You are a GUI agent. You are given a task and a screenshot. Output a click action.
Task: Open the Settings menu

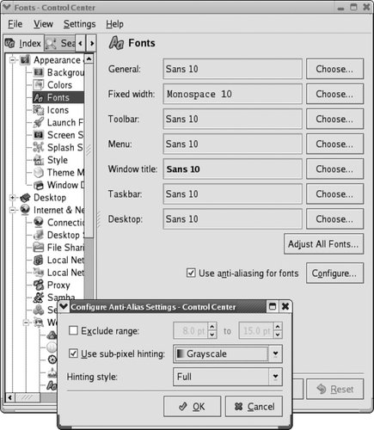click(x=79, y=24)
